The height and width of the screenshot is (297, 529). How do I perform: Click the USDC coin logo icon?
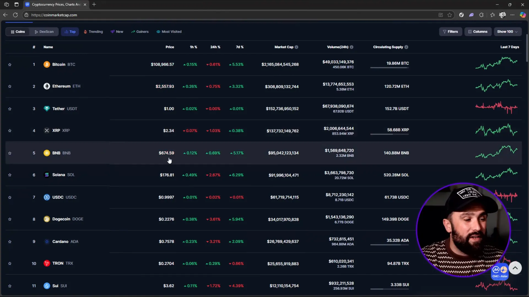pyautogui.click(x=47, y=197)
